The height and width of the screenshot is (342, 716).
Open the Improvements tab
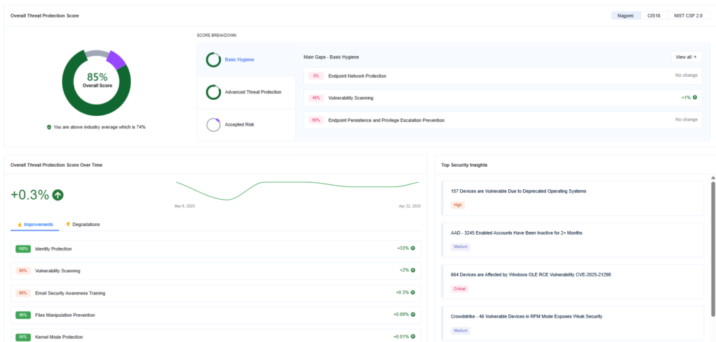35,225
